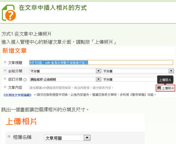Click the instruction line mentioning 個人管理中心
Viewport: 176px width, 144px height.
click(x=59, y=42)
